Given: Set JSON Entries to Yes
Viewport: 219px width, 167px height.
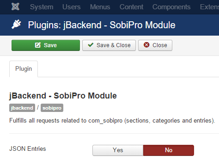Looking at the screenshot, I should click(x=118, y=150).
